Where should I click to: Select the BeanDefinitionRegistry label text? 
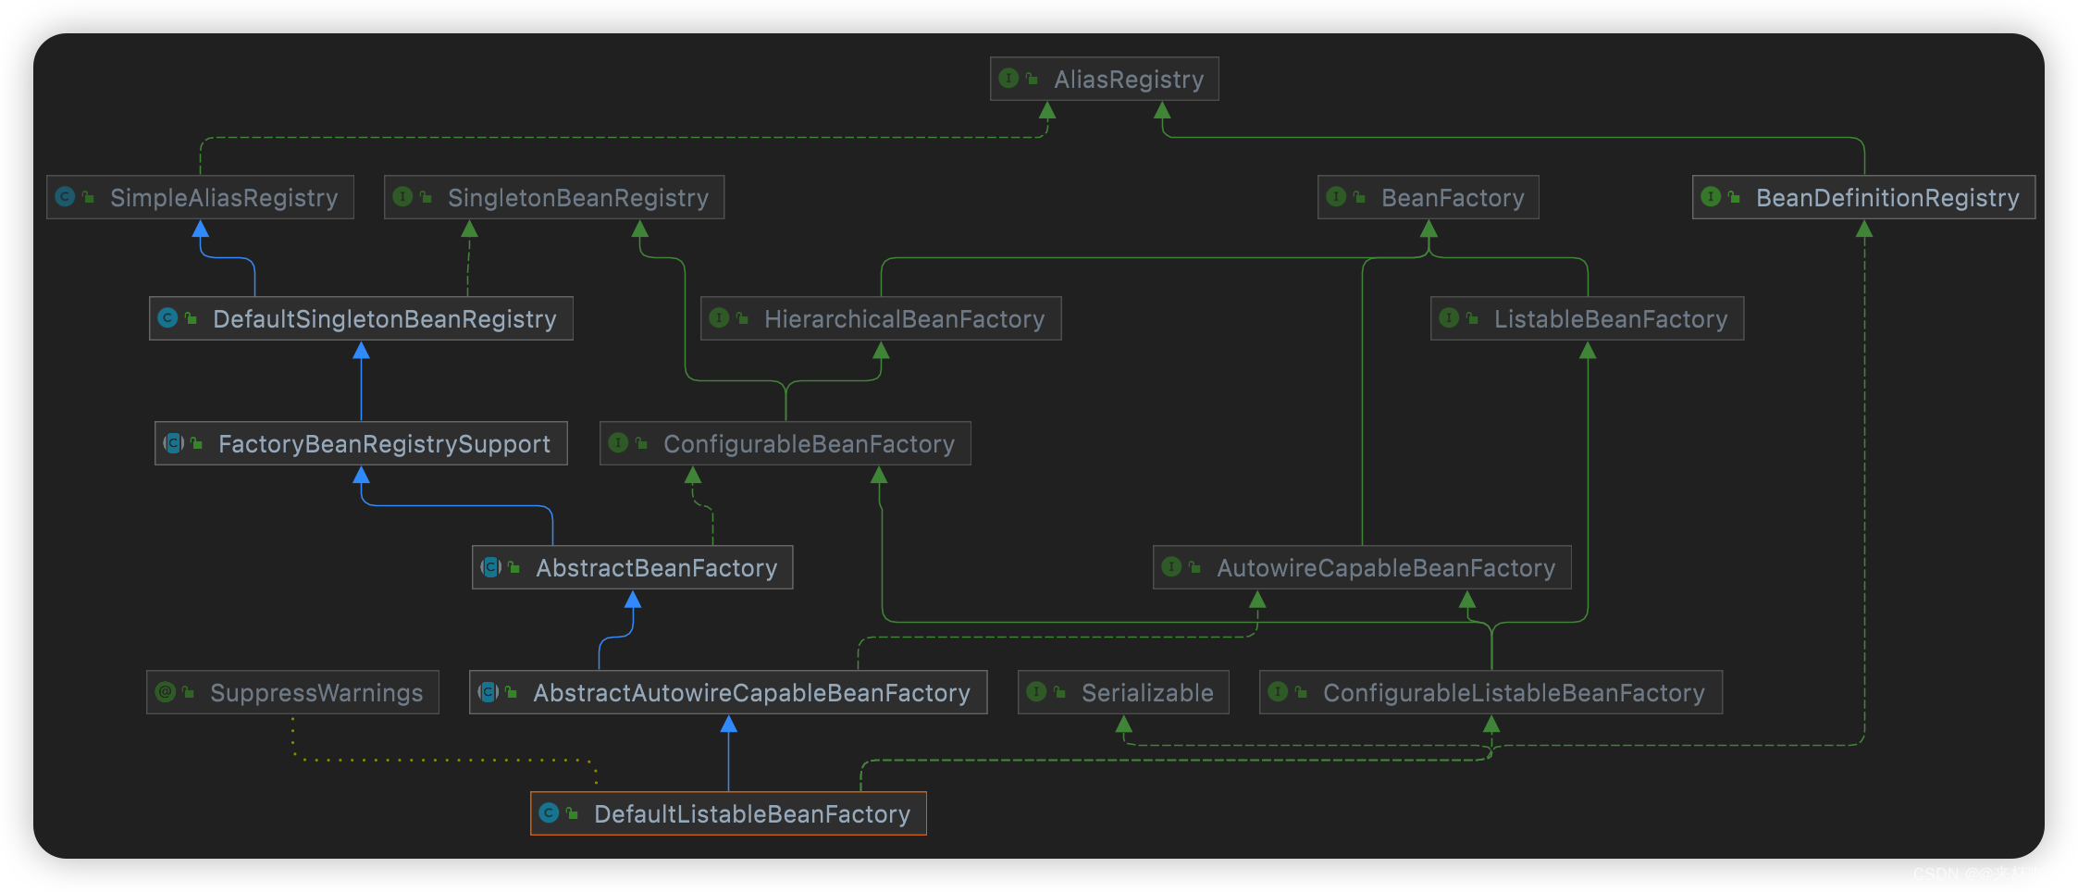(x=1887, y=198)
